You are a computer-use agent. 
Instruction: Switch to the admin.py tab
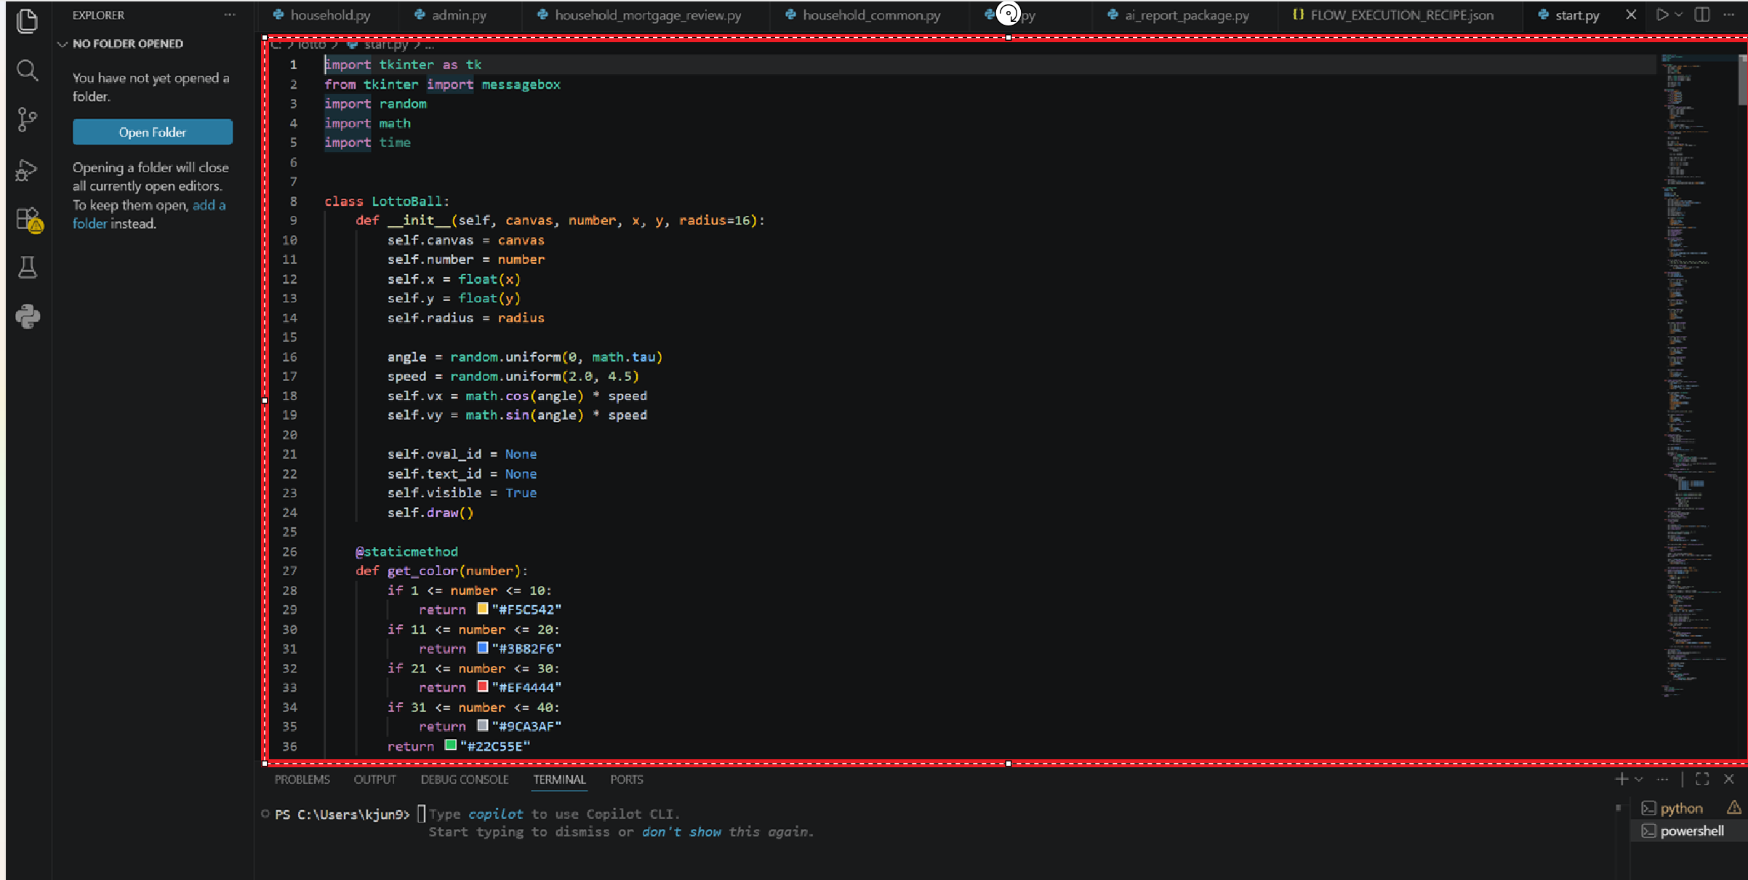click(452, 15)
